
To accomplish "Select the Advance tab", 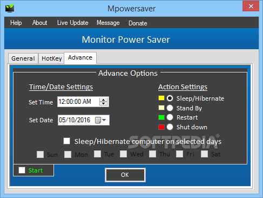I will pos(80,57).
